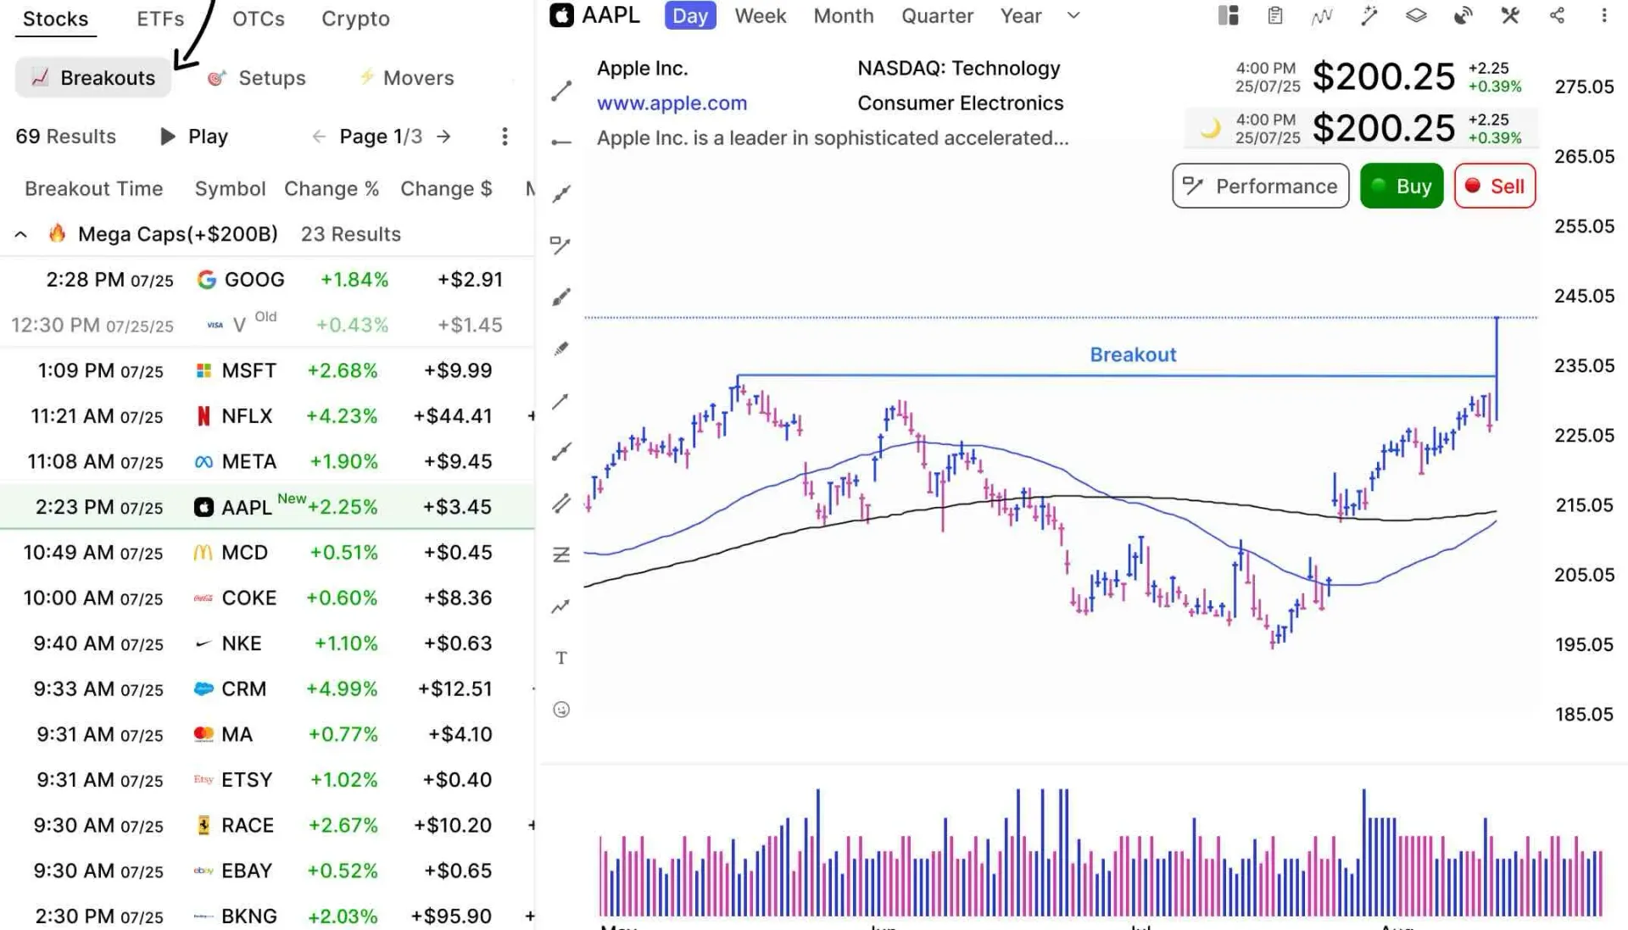Select the Movers filter tab

click(x=406, y=78)
